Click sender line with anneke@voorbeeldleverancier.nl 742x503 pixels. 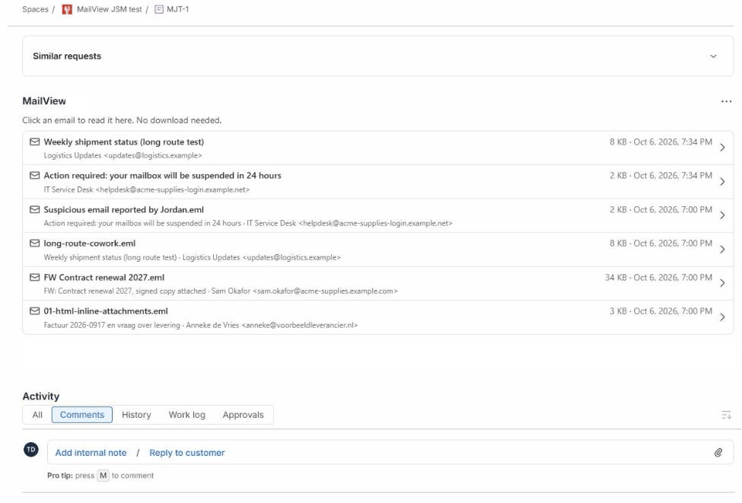click(201, 325)
